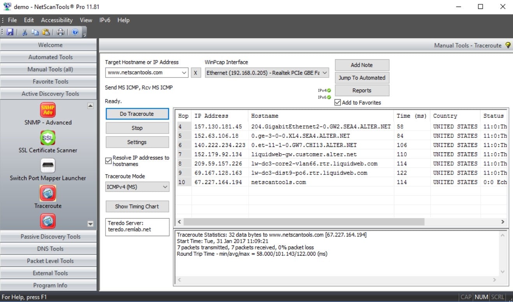Expand the Passive Discovery Tools section
Image resolution: width=513 pixels, height=302 pixels.
click(48, 237)
